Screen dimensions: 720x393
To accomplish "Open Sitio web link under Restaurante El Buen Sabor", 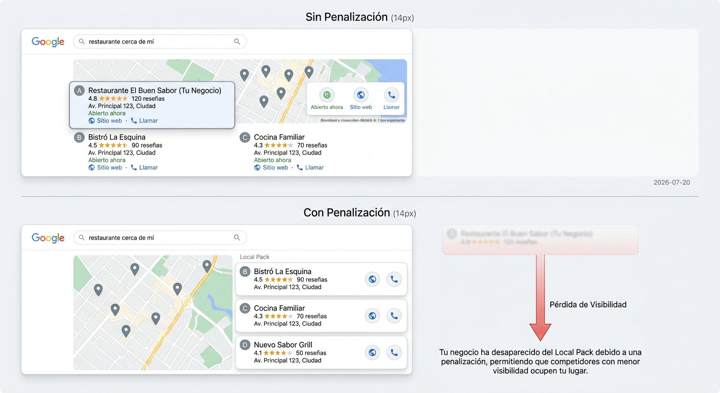I will point(105,121).
